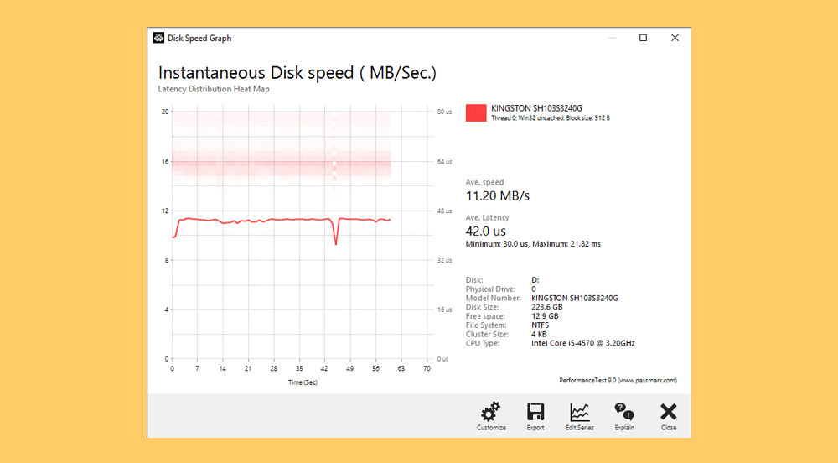838x463 pixels.
Task: Click the red KINGSTON series color swatch
Action: click(x=476, y=112)
